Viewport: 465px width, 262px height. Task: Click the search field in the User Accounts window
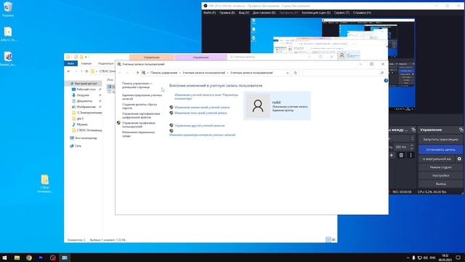click(x=344, y=73)
